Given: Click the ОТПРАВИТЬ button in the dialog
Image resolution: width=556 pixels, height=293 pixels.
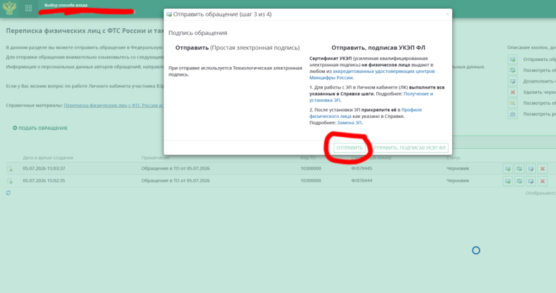Looking at the screenshot, I should [349, 148].
